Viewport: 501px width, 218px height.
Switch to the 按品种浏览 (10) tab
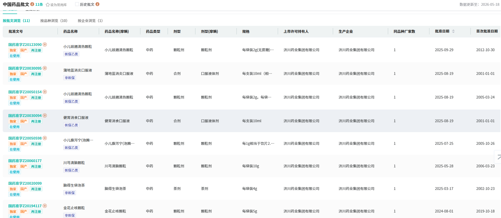pos(54,21)
